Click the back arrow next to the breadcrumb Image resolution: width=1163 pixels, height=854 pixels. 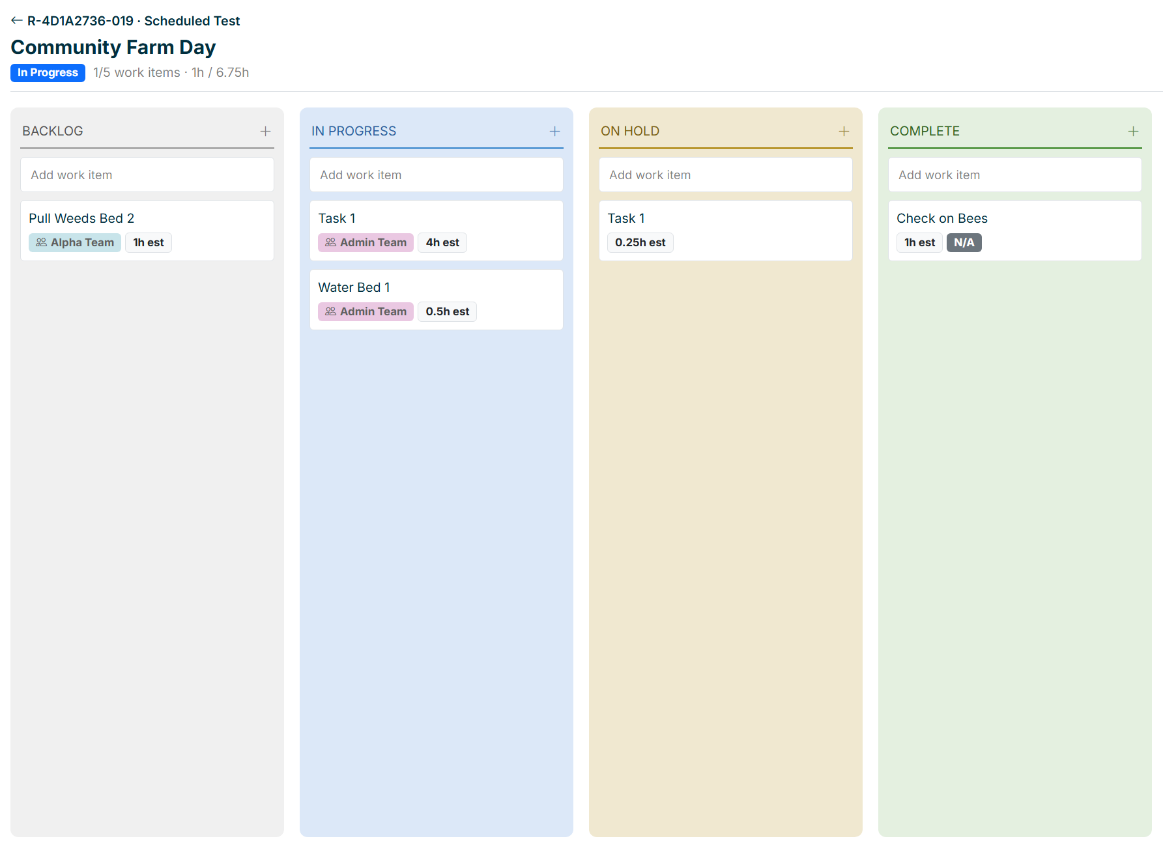point(16,20)
